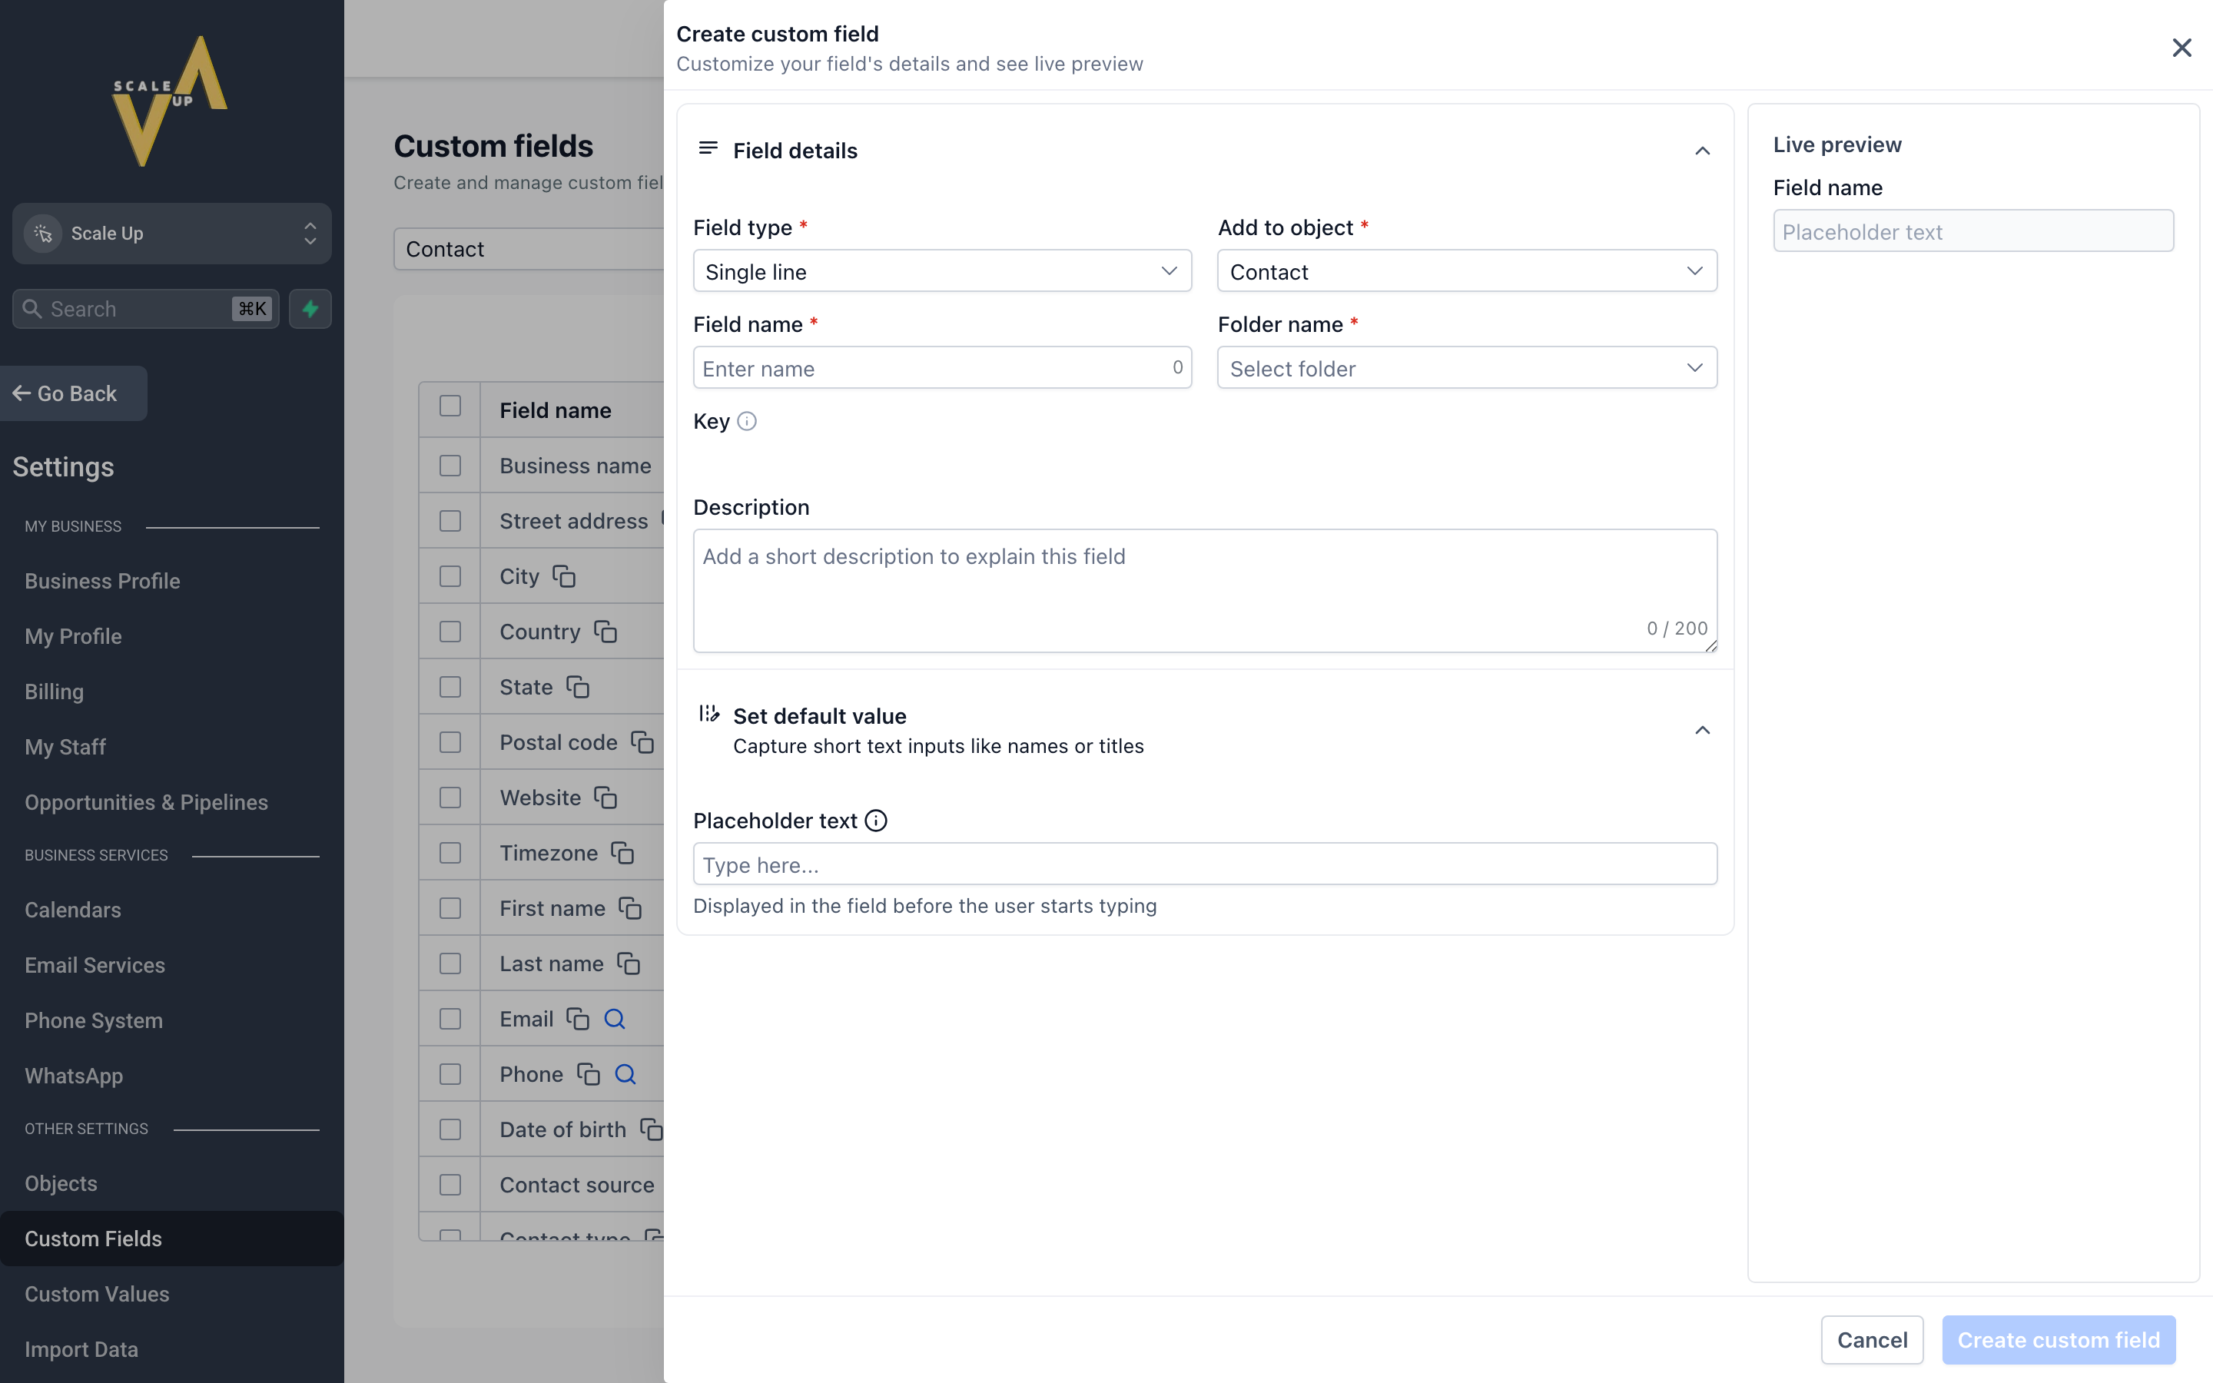Open the Select folder dropdown
Viewport: 2213px width, 1383px height.
pos(1467,369)
